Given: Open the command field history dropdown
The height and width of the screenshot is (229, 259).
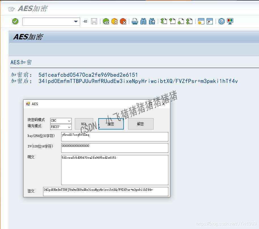Looking at the screenshot, I should pyautogui.click(x=76, y=21).
